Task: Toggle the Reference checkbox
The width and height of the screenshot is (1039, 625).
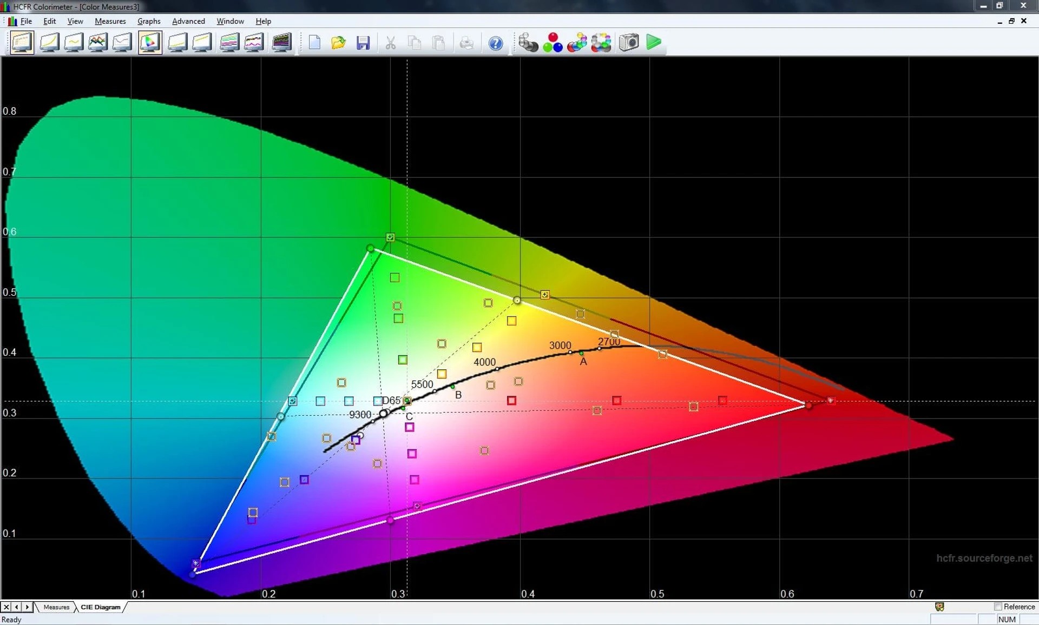Action: 998,607
